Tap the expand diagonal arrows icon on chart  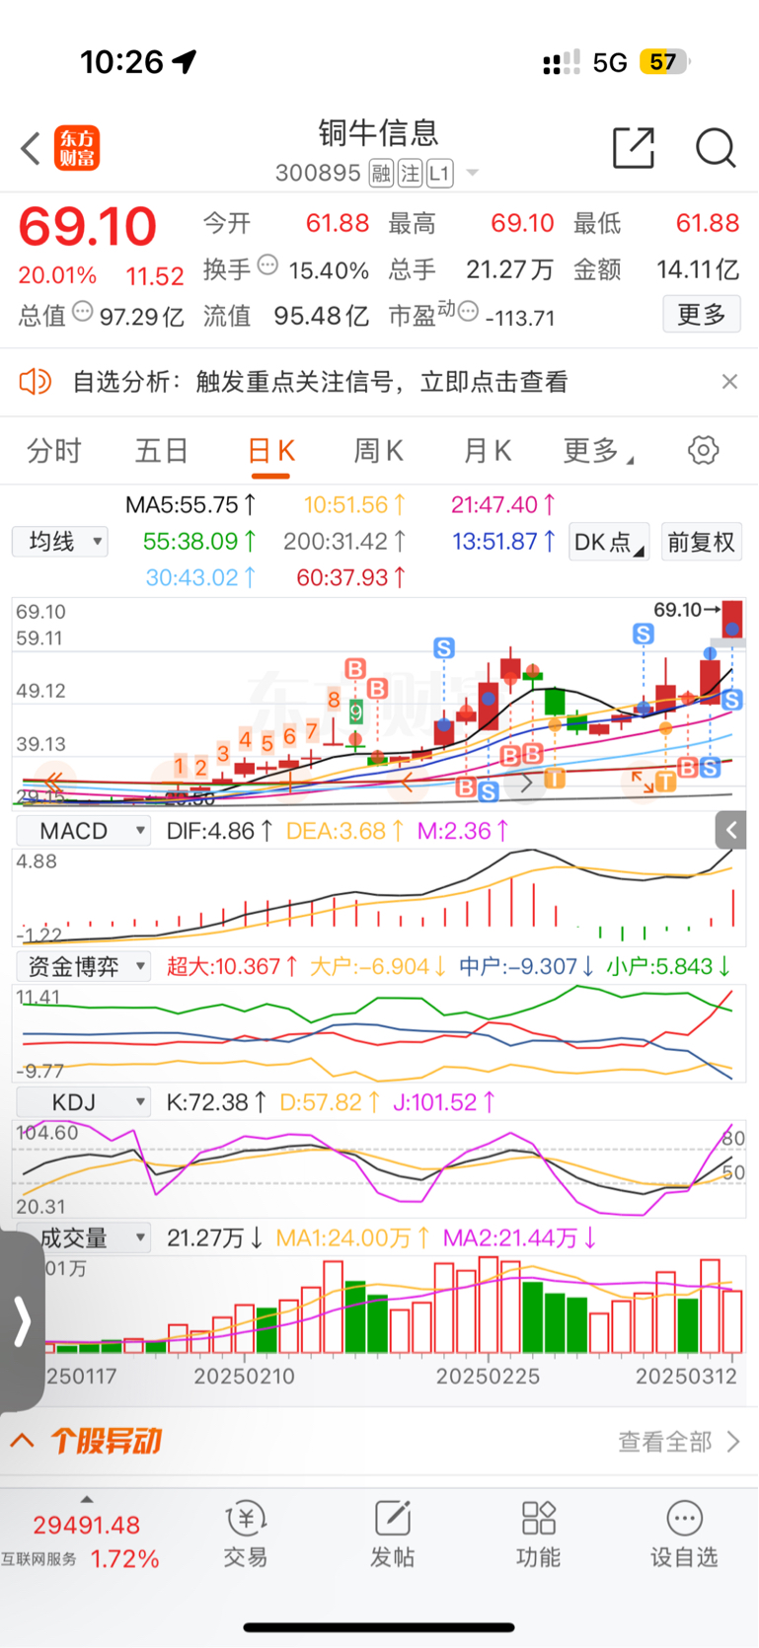tap(643, 783)
